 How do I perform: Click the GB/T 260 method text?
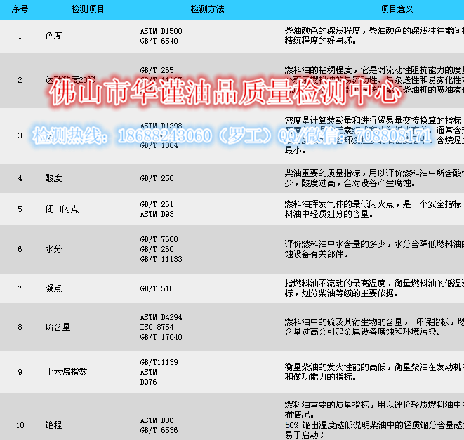tap(157, 249)
